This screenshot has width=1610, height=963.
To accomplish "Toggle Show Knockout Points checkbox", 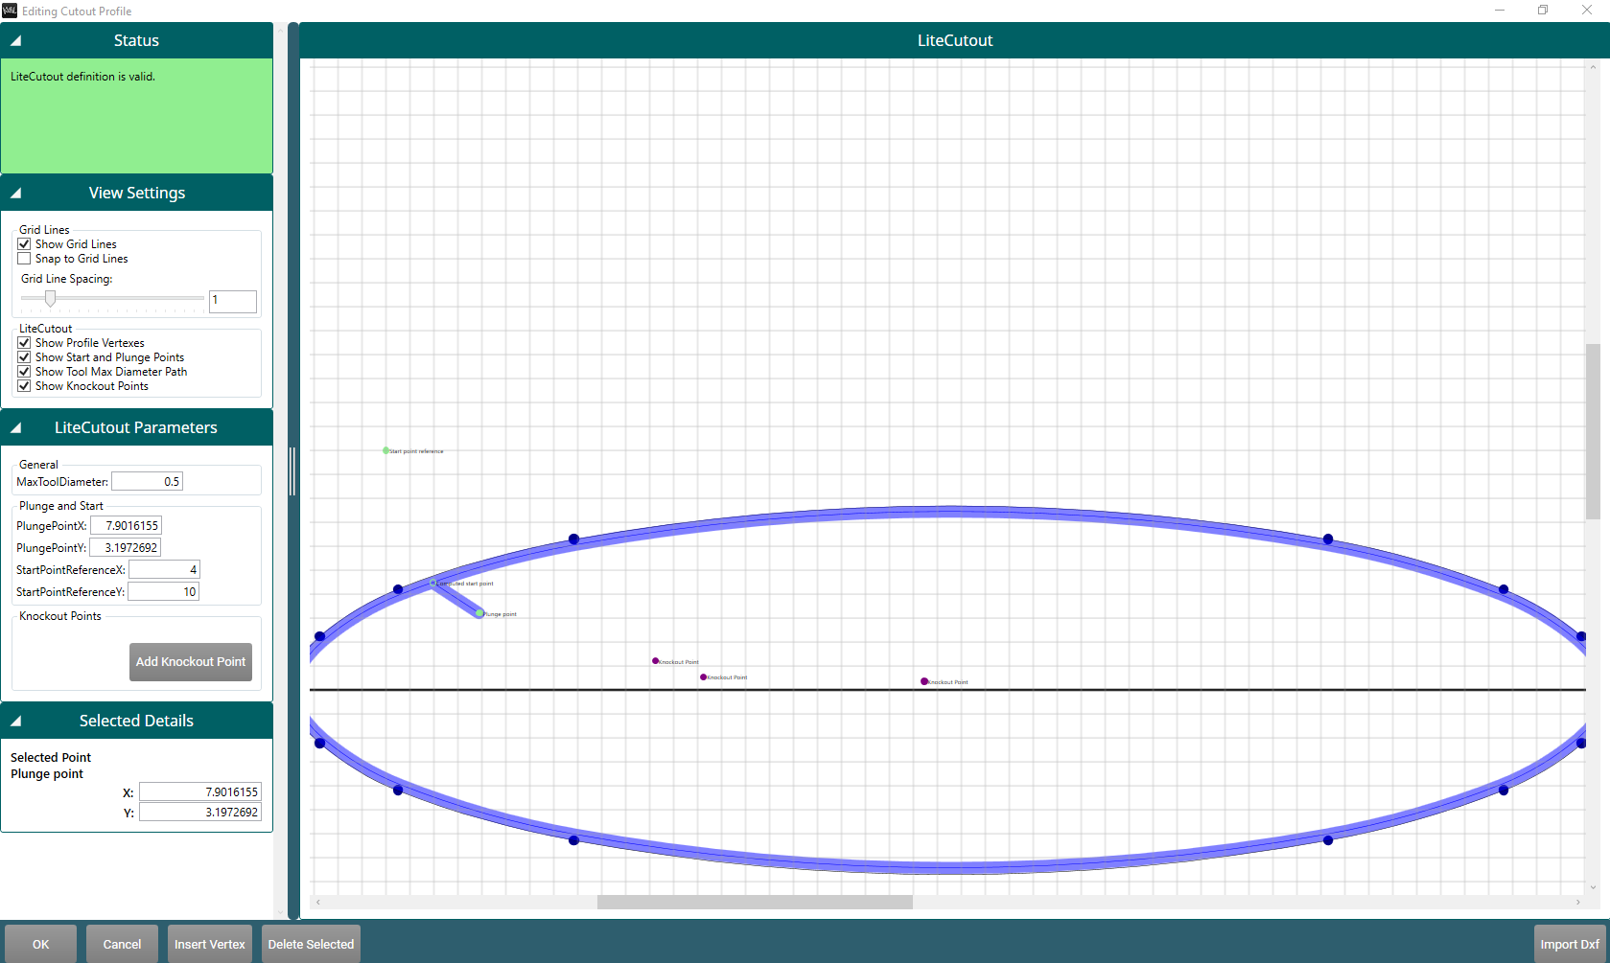I will (x=24, y=386).
